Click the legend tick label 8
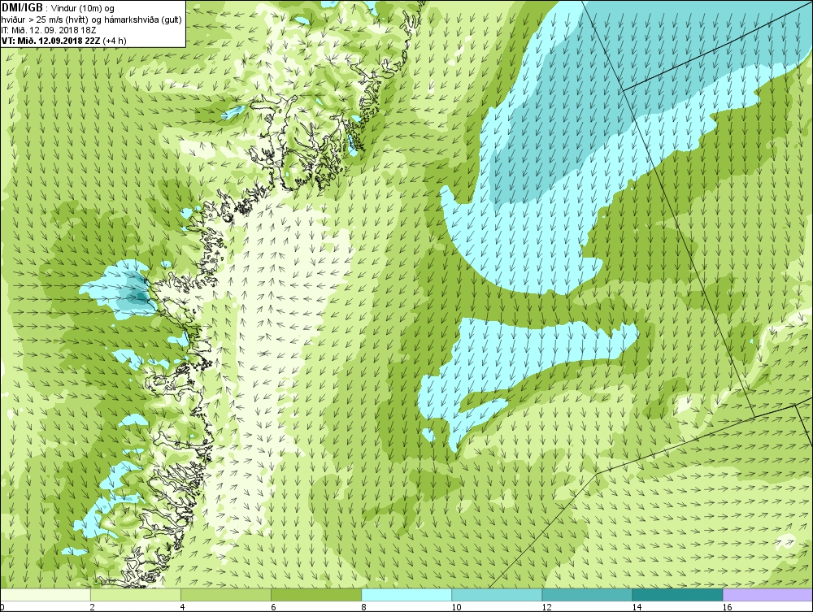Viewport: 813px width, 612px height. tap(363, 607)
